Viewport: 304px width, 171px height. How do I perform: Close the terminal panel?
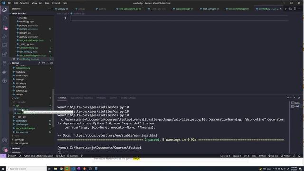click(299, 98)
